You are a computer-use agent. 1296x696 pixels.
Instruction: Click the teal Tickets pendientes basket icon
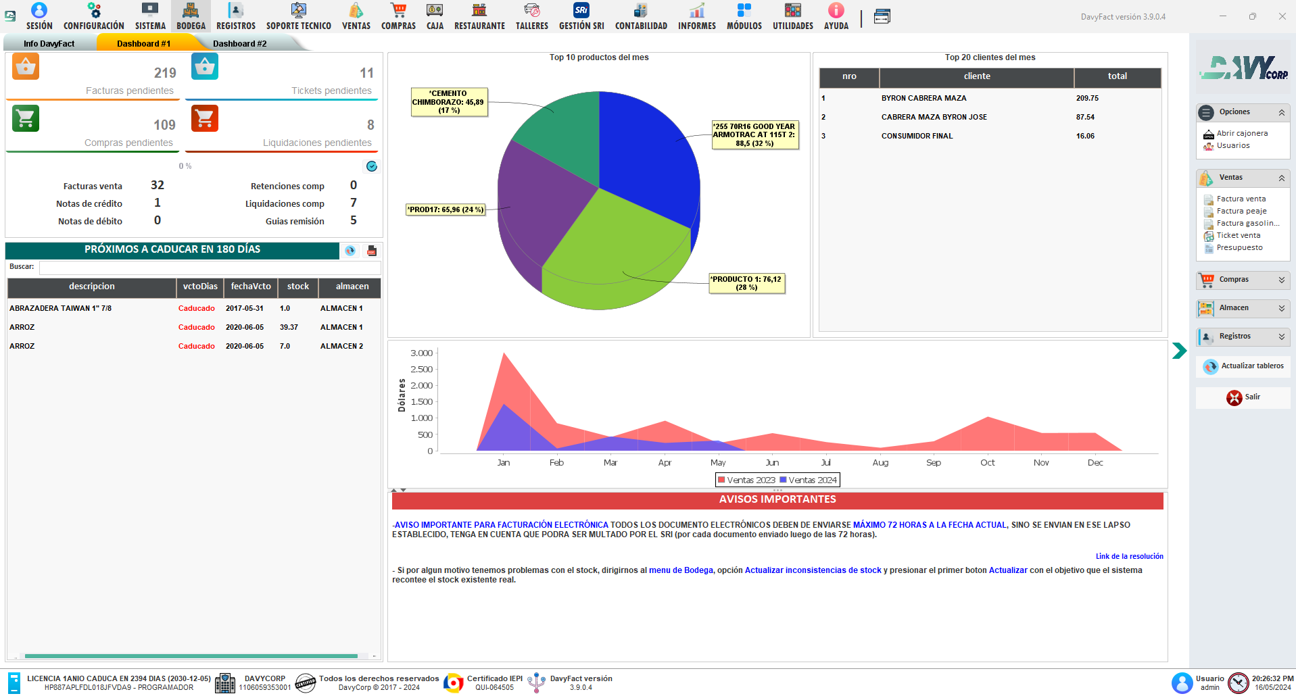(x=205, y=66)
